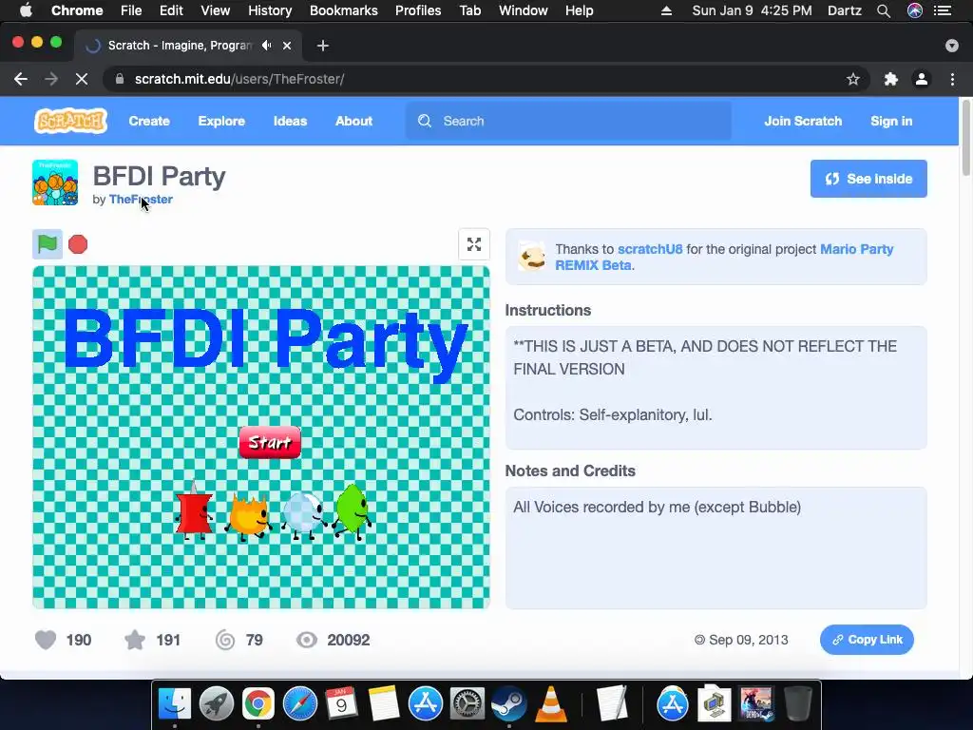This screenshot has height=730, width=973.
Task: Open the Profiles menu in the menu bar
Action: click(418, 10)
